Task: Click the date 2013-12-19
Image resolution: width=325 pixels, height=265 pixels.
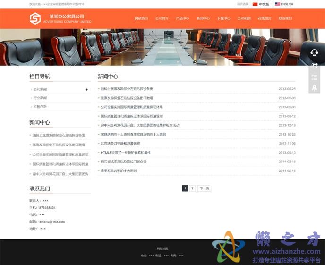Action: pos(287,125)
